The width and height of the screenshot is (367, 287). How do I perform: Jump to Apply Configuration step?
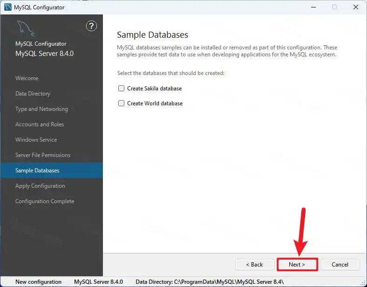pyautogui.click(x=40, y=186)
